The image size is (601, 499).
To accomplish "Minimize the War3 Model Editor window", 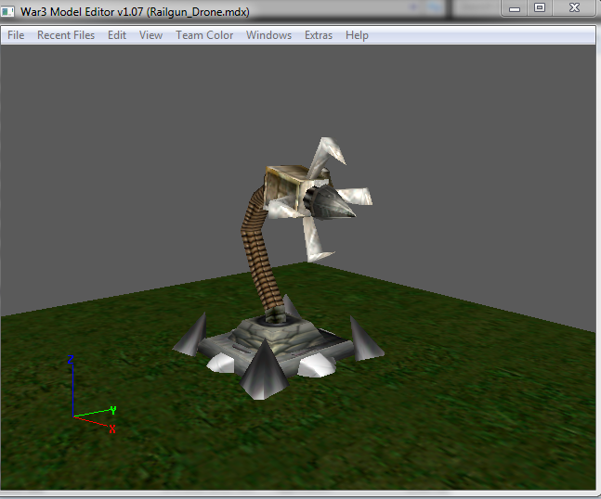I will click(x=515, y=8).
